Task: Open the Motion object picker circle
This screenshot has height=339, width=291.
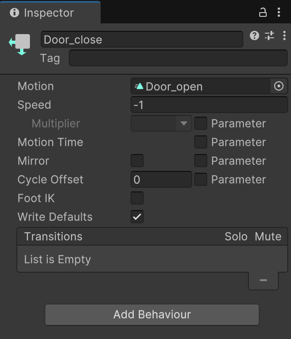Action: [x=279, y=86]
